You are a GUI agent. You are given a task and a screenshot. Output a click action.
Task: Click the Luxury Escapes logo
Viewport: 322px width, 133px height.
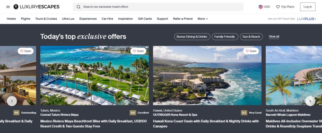coord(36,7)
